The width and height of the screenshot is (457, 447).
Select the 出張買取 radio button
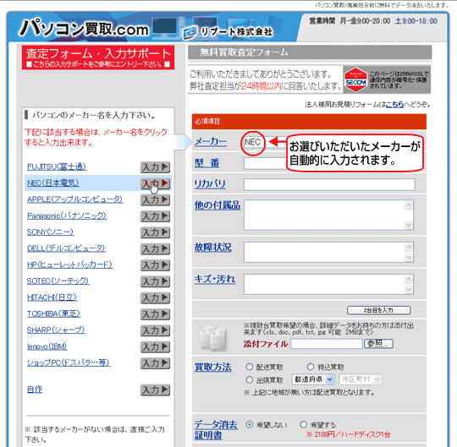[249, 379]
